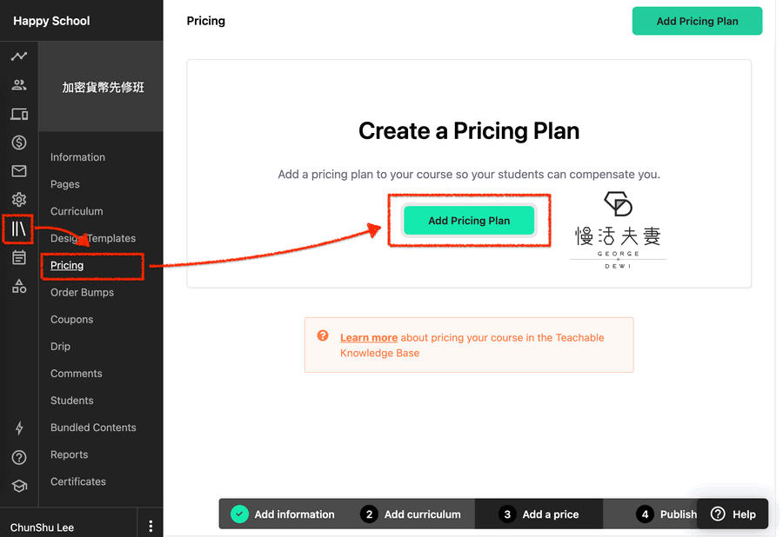Select the Add a price step
The image size is (783, 537).
(539, 514)
